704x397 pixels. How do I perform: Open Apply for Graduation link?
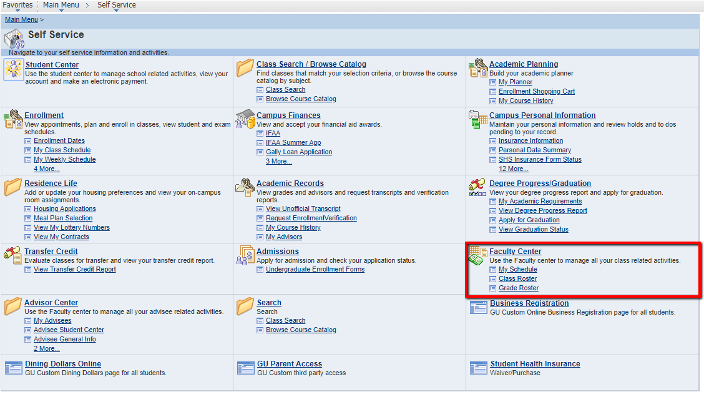pos(529,220)
